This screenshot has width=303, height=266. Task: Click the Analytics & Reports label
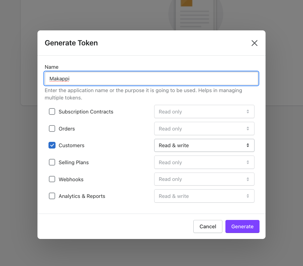pyautogui.click(x=82, y=196)
